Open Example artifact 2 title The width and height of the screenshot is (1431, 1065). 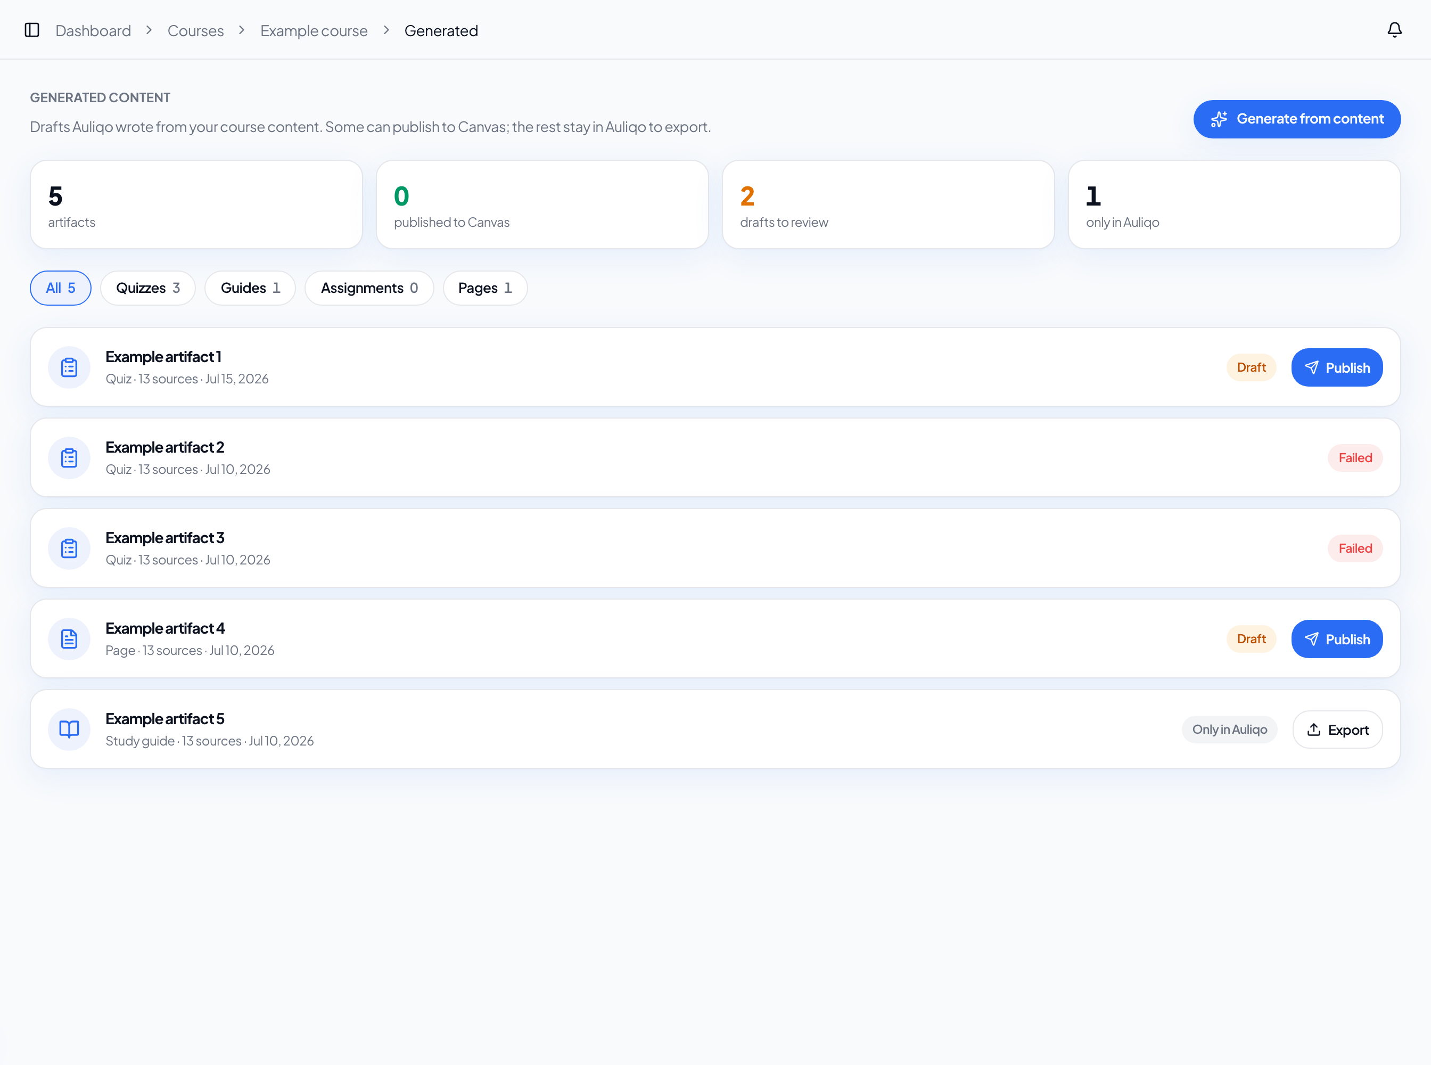coord(165,447)
